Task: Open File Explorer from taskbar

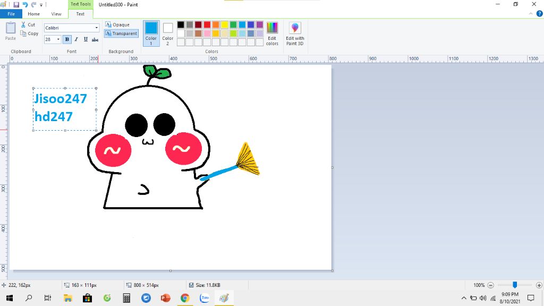Action: (x=67, y=298)
